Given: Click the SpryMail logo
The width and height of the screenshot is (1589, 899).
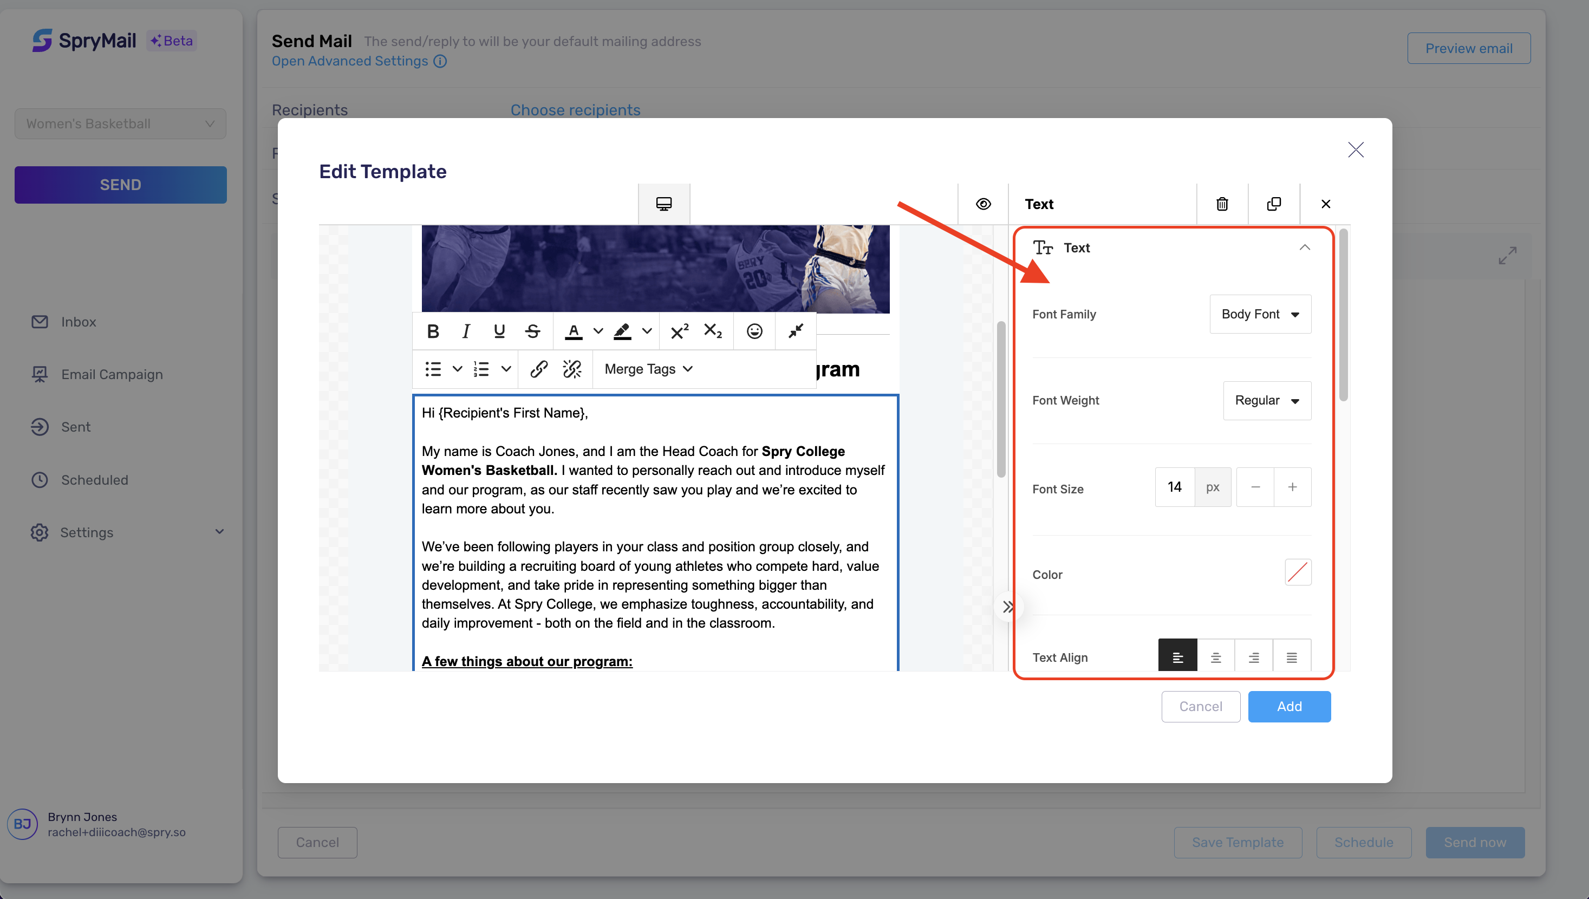Looking at the screenshot, I should coord(84,41).
